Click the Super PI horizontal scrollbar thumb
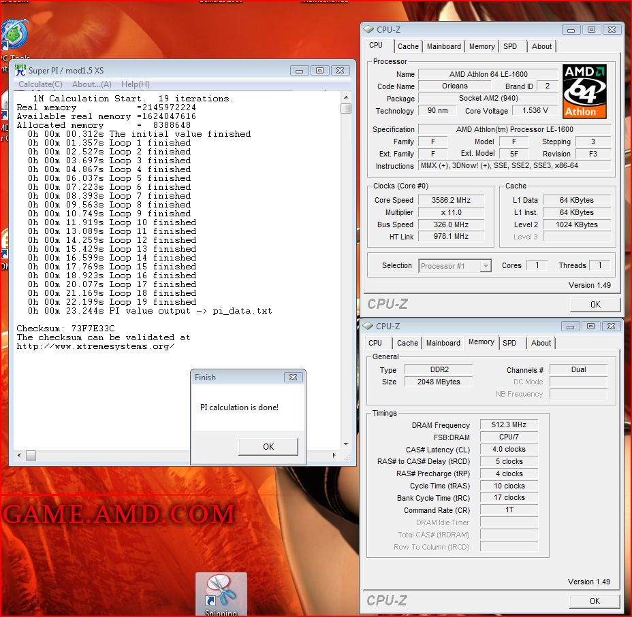Screen dimensions: 632x617 coord(31,456)
